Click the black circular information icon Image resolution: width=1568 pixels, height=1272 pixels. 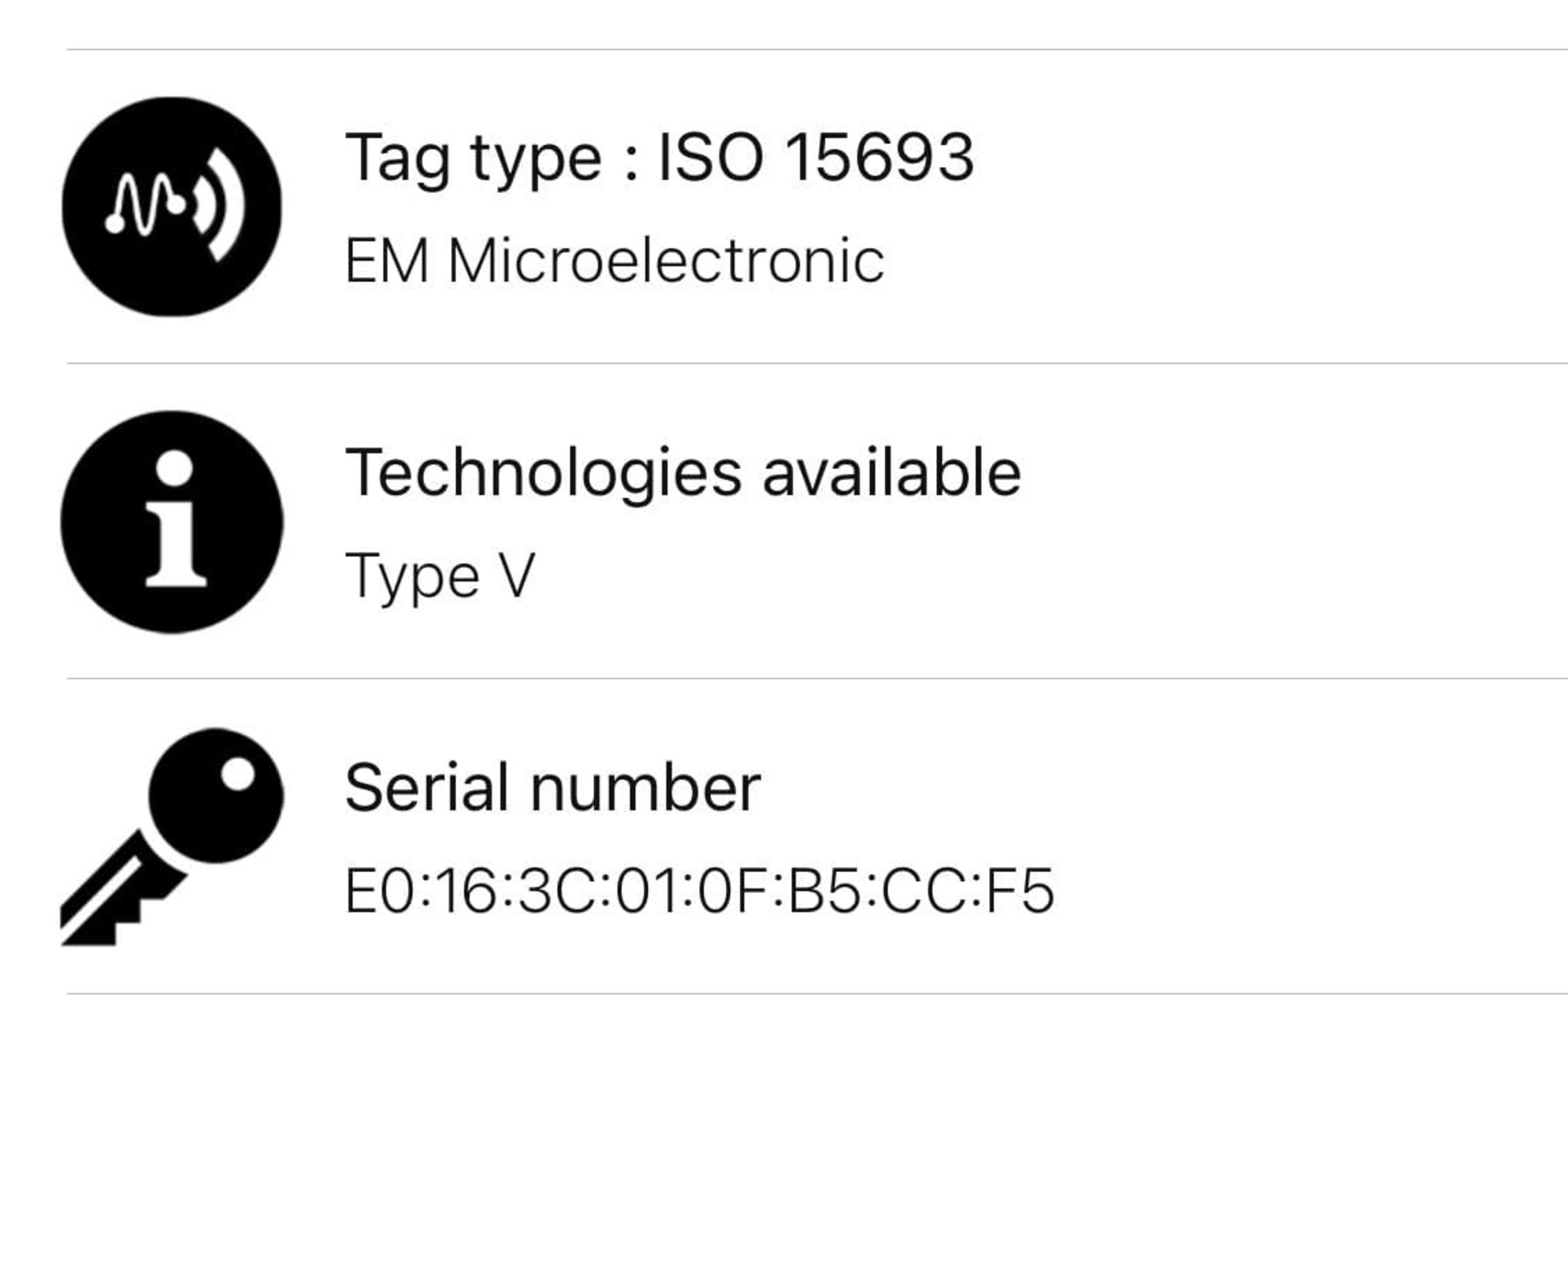point(171,522)
